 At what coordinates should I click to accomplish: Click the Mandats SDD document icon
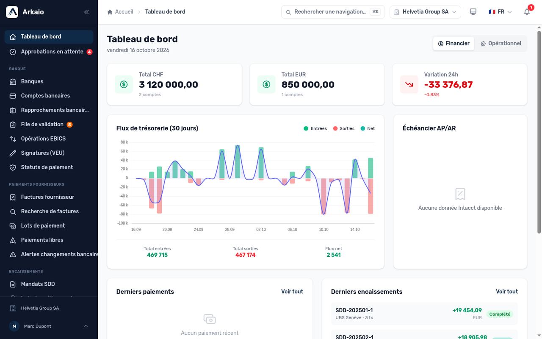(13, 284)
